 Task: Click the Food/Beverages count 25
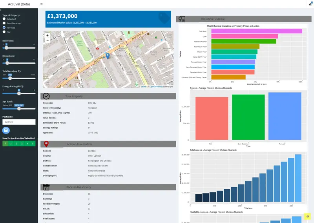tap(89, 204)
